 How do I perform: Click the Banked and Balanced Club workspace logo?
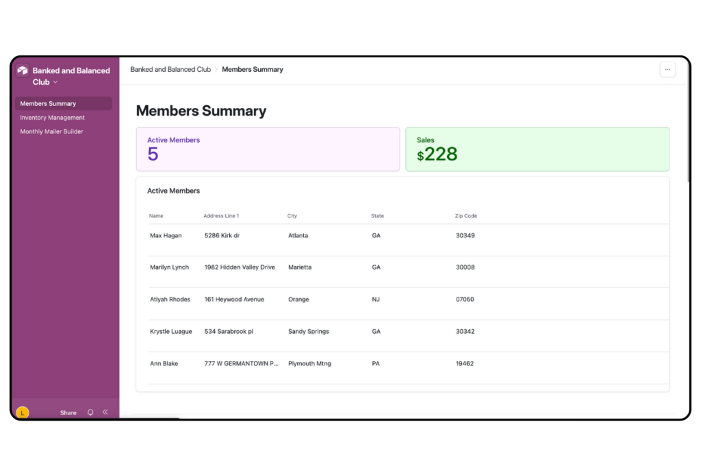pyautogui.click(x=23, y=70)
